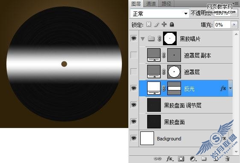Show the 遮罩层 副本 layer

[133, 55]
